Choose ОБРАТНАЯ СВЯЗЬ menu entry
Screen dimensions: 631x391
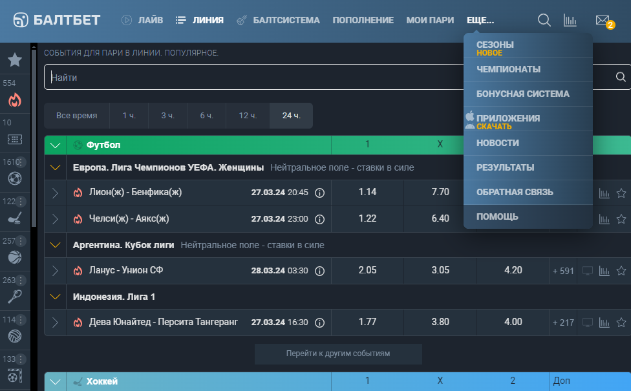point(528,193)
